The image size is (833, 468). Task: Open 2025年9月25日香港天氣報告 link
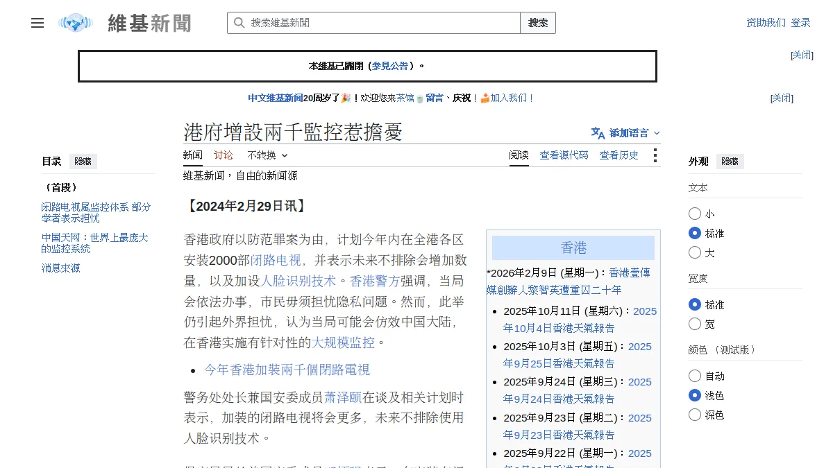coord(578,355)
